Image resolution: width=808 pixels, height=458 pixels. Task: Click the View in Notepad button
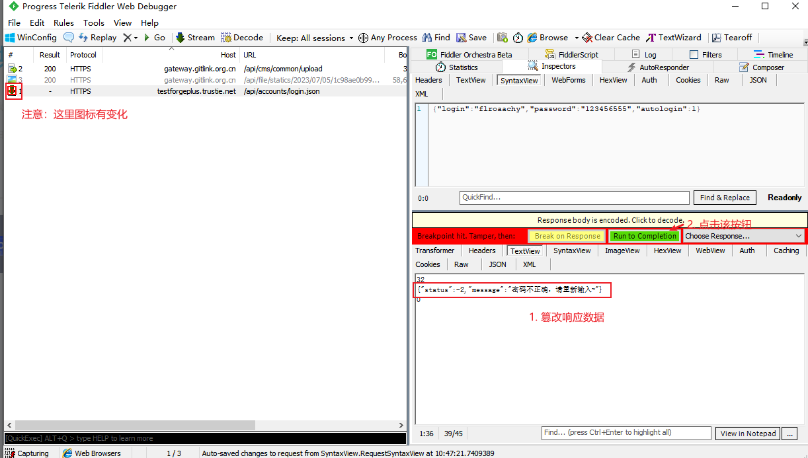[748, 434]
